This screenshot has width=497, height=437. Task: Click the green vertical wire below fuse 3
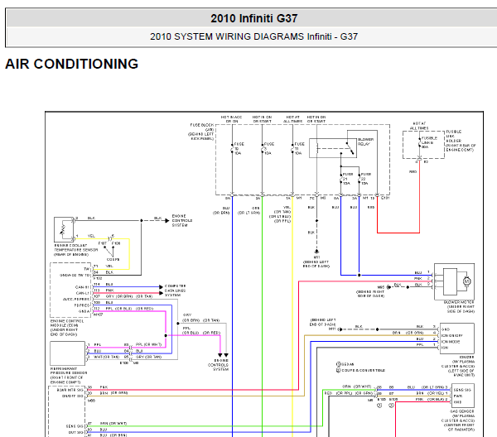(x=262, y=317)
